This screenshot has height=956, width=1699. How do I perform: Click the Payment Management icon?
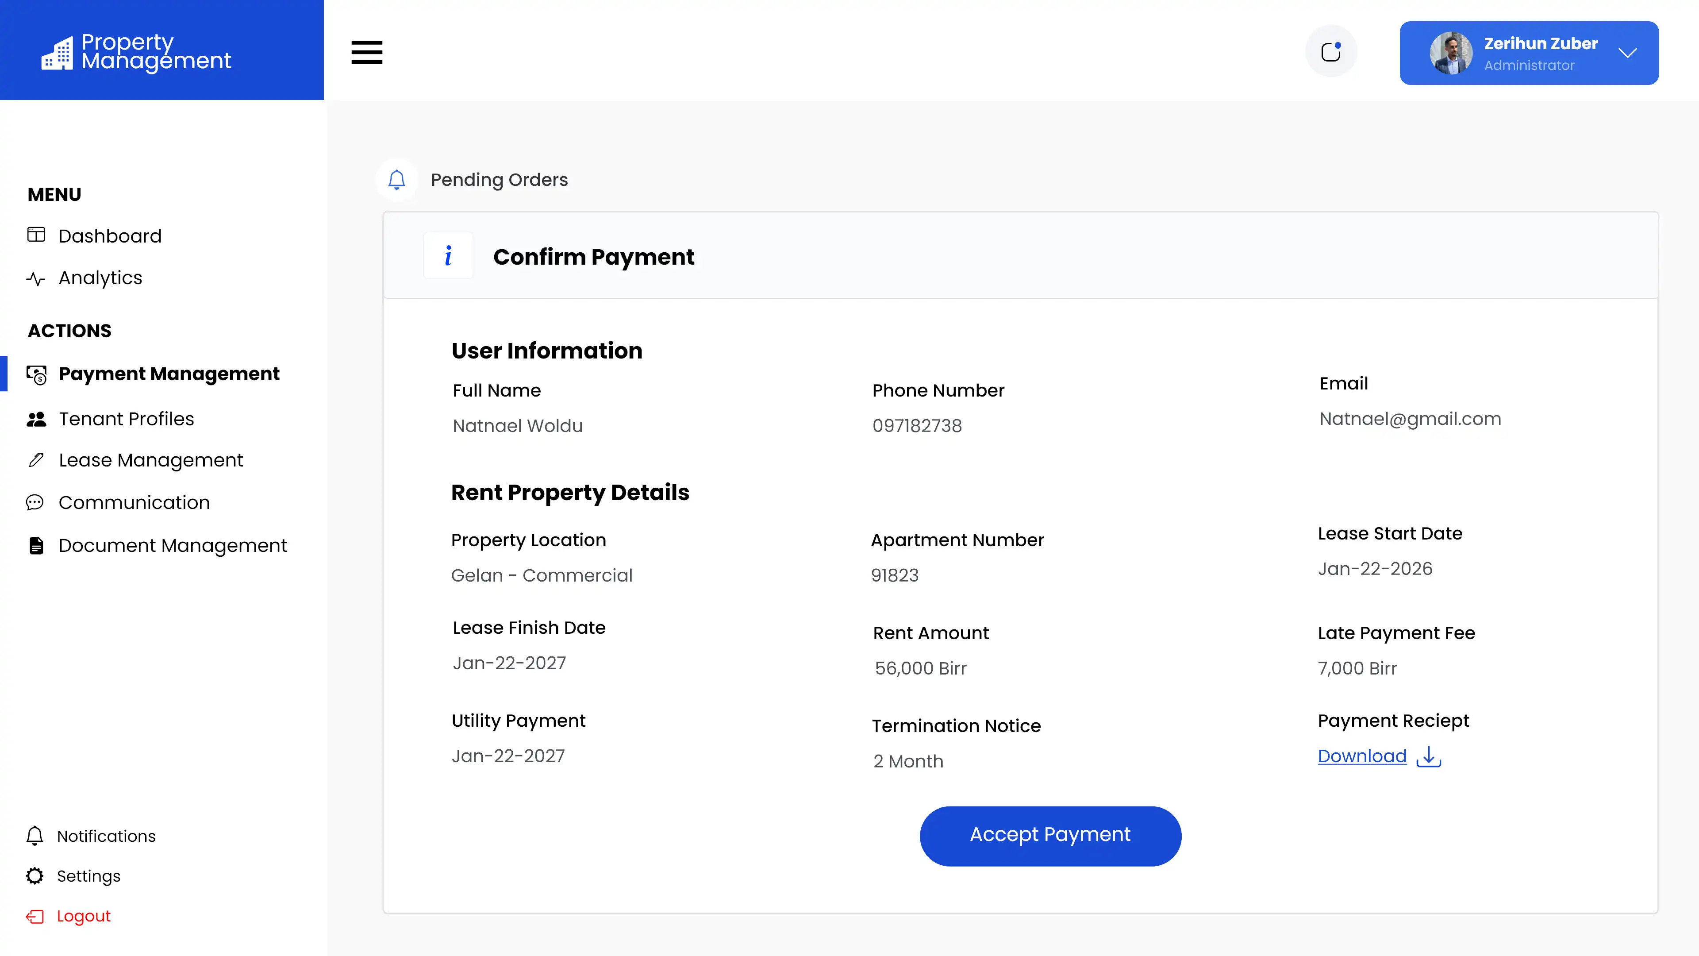[36, 374]
